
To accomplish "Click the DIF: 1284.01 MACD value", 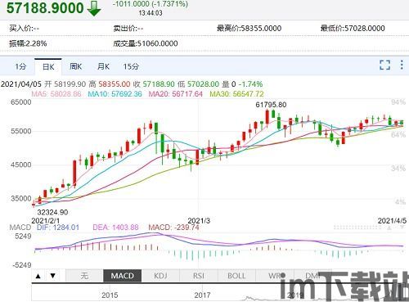I will tap(58, 228).
